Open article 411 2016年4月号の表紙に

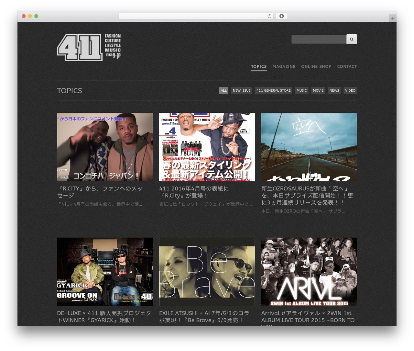point(194,192)
